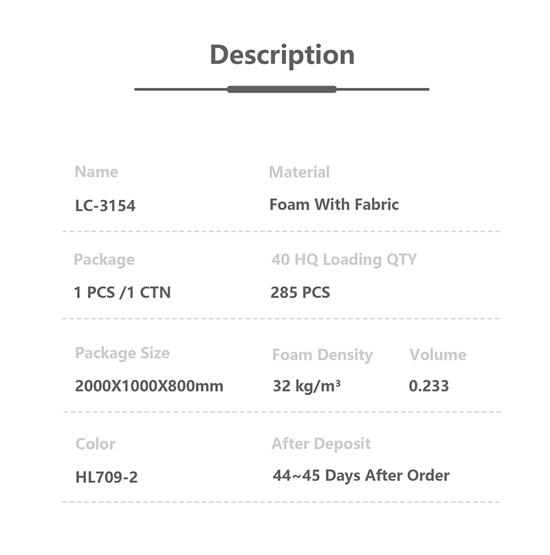Screen dimensions: 550x555
Task: Select the Foam Density label
Action: point(322,354)
